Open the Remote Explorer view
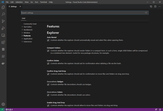163x111 pixels. (x=3, y=35)
